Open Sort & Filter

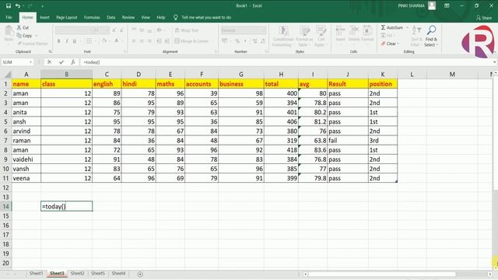tap(417, 37)
